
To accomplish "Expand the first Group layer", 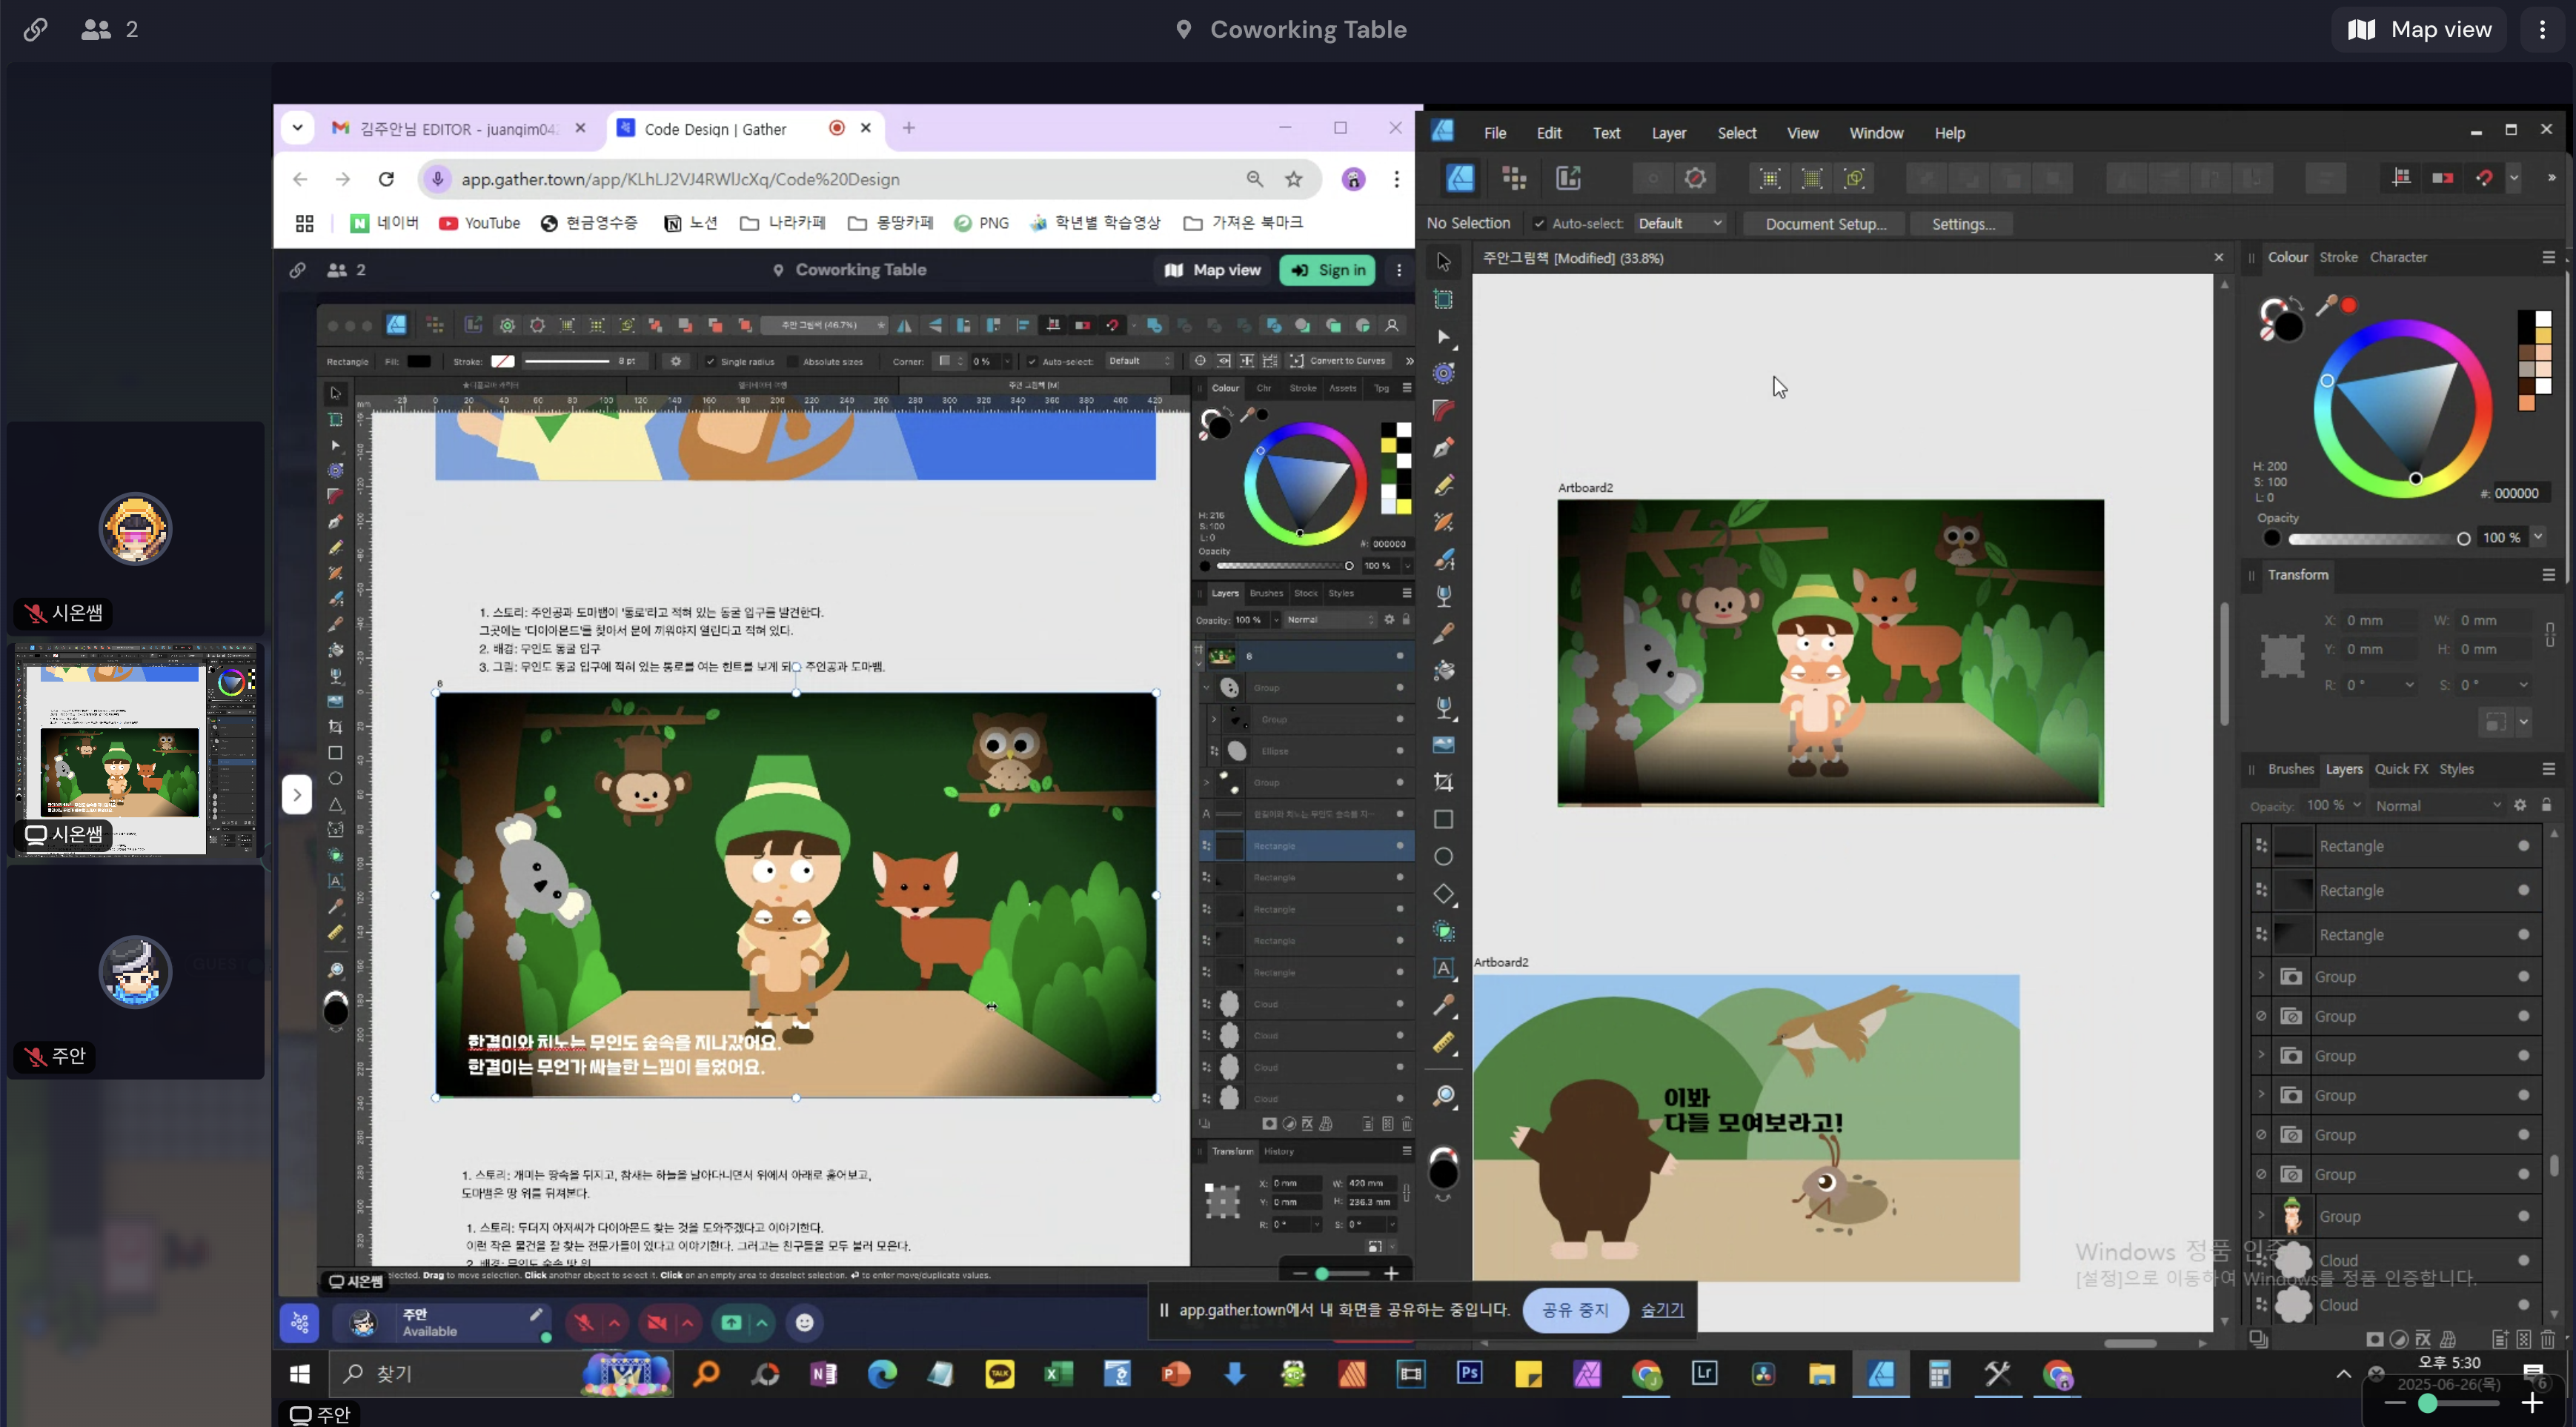I will (2261, 976).
